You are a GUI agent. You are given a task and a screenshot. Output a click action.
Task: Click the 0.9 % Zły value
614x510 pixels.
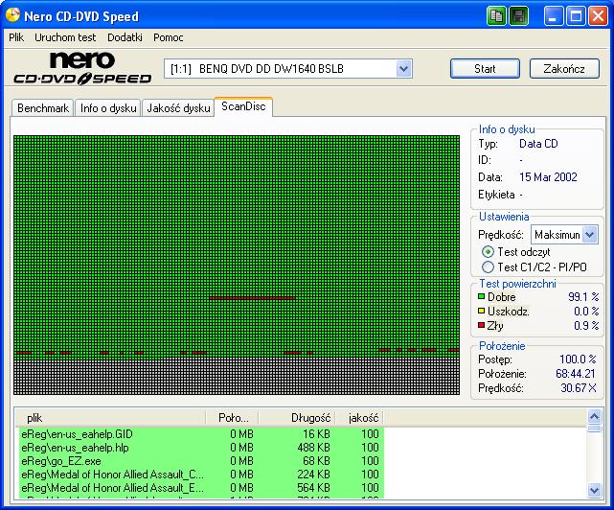(x=586, y=325)
